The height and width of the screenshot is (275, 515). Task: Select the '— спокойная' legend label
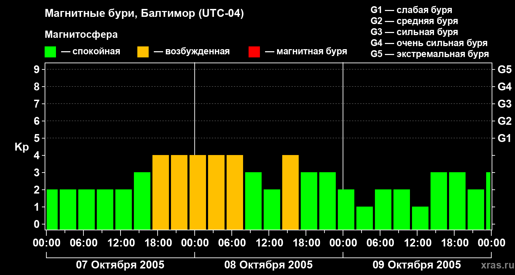tap(91, 52)
